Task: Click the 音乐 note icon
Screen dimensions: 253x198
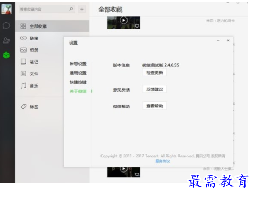Action: pos(23,85)
